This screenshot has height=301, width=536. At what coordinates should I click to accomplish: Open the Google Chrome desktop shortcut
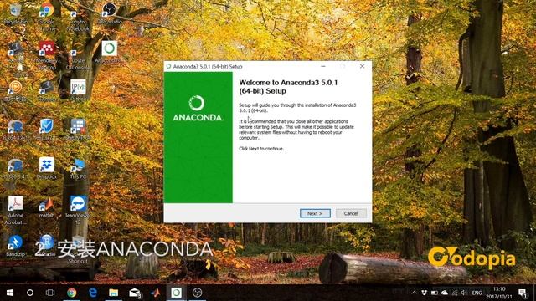[47, 17]
